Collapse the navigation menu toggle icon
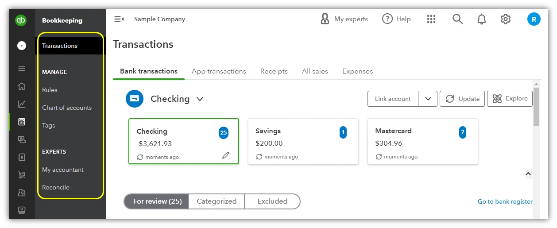This screenshot has width=557, height=228. click(x=119, y=19)
